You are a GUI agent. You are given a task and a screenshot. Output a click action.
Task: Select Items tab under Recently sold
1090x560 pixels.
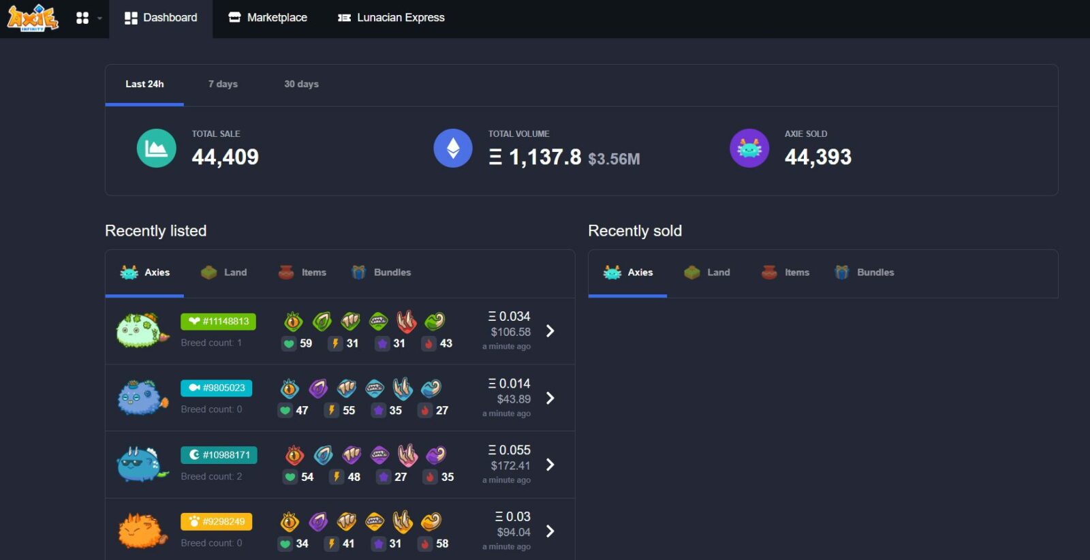tap(785, 273)
